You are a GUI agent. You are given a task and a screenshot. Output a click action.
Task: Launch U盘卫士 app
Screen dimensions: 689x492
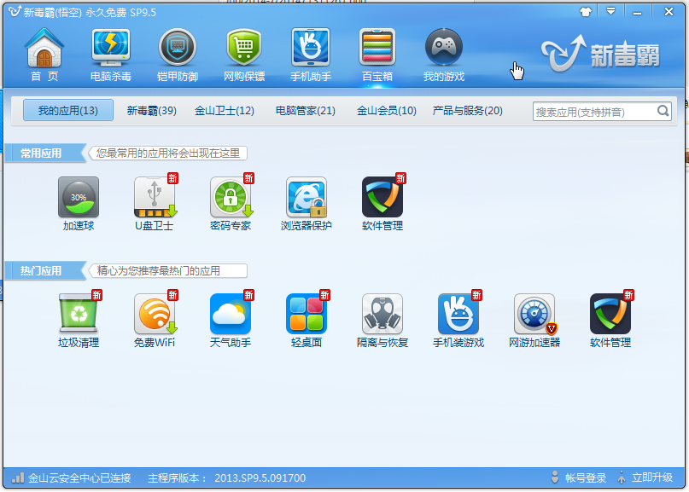click(x=155, y=204)
